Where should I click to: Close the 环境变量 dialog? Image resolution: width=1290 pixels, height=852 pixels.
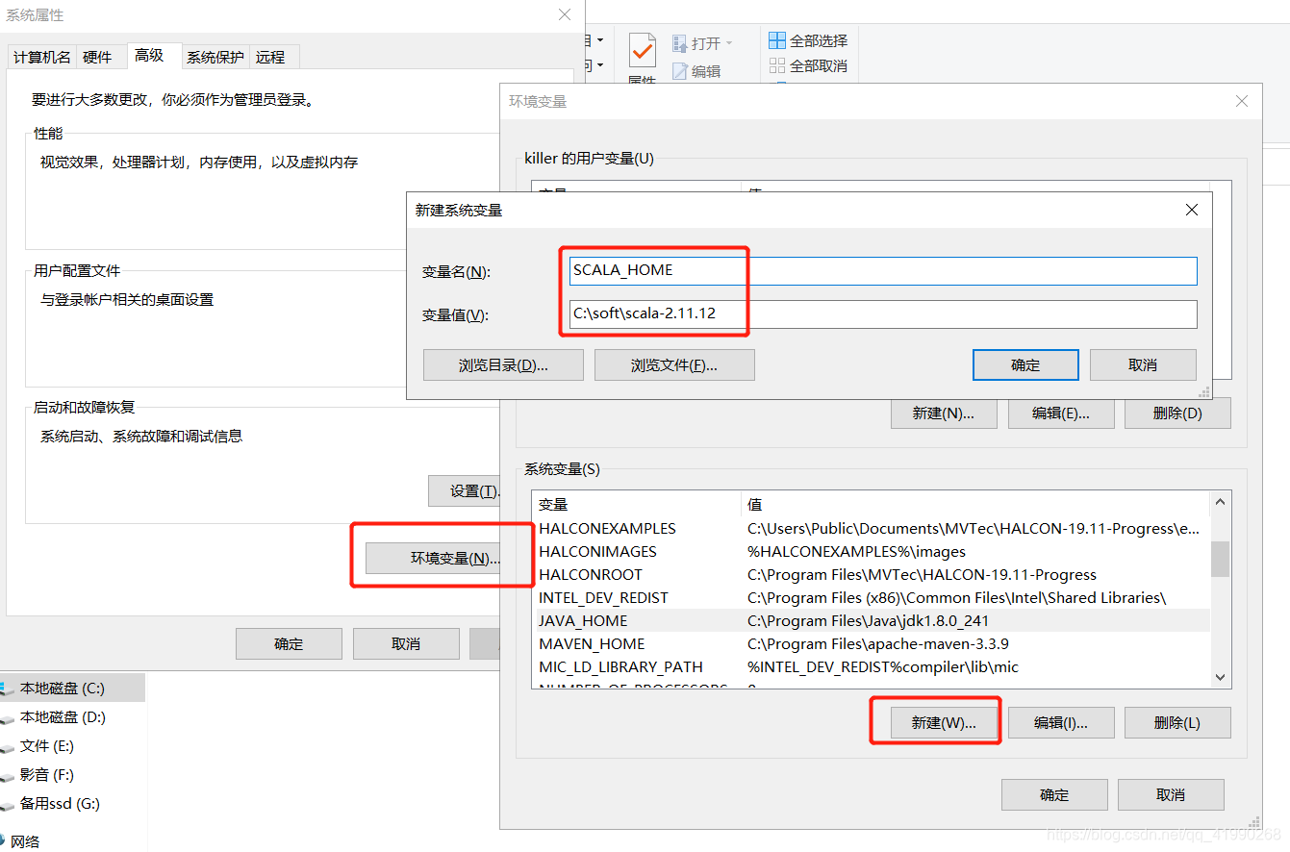(1242, 101)
